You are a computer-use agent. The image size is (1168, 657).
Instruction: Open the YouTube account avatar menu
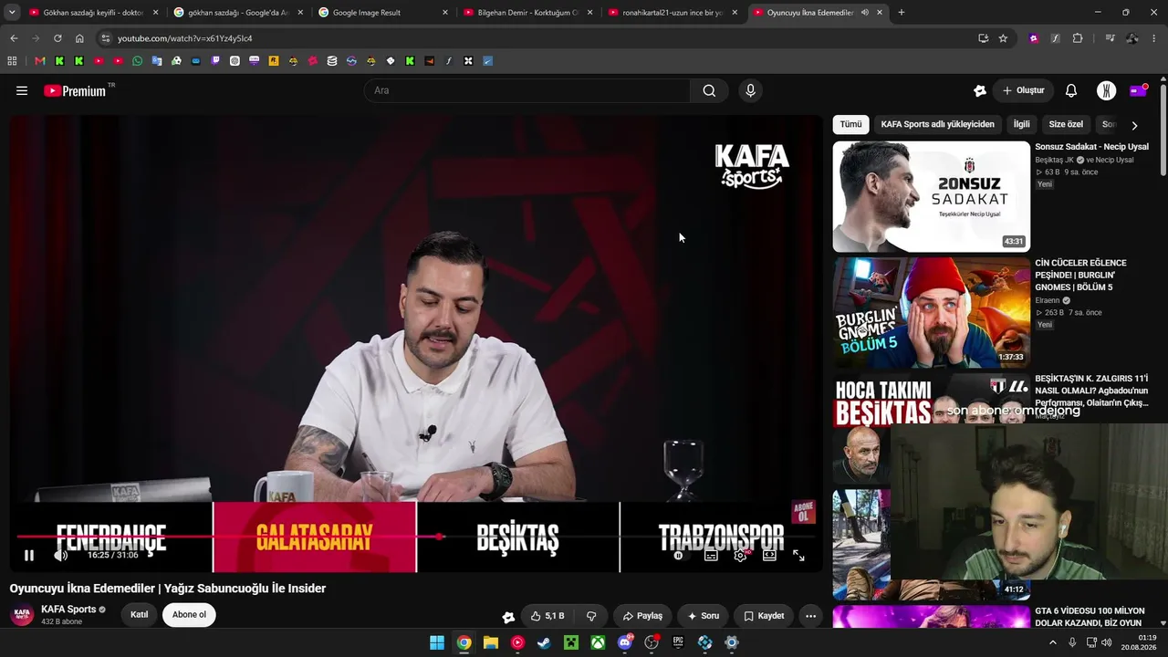tap(1106, 90)
